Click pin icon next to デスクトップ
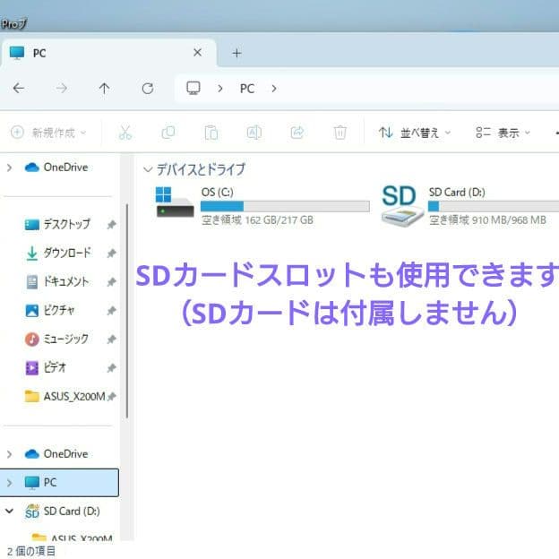The width and height of the screenshot is (559, 559). [x=112, y=225]
